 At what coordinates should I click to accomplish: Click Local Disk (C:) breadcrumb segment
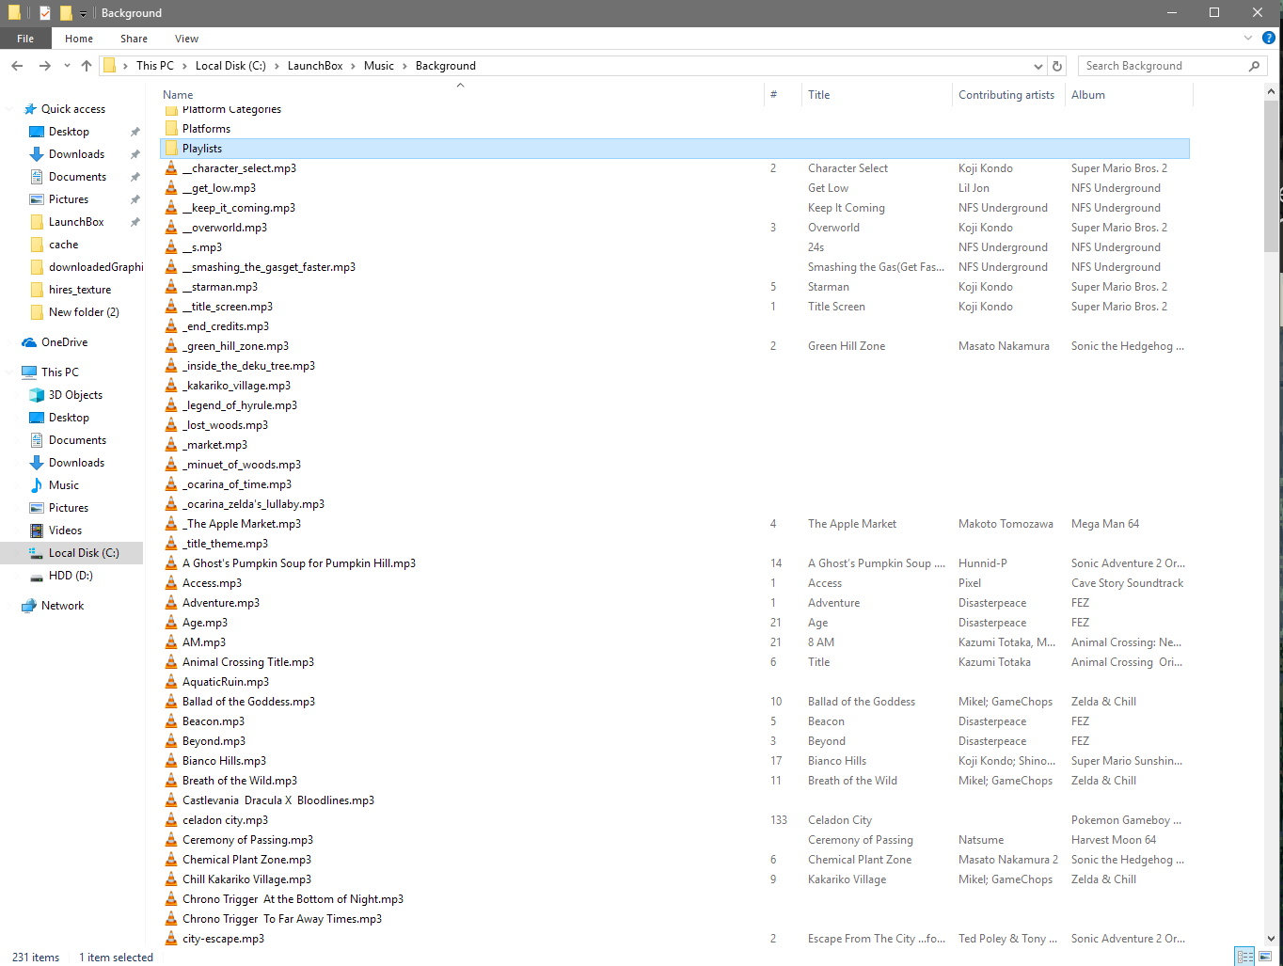(230, 66)
